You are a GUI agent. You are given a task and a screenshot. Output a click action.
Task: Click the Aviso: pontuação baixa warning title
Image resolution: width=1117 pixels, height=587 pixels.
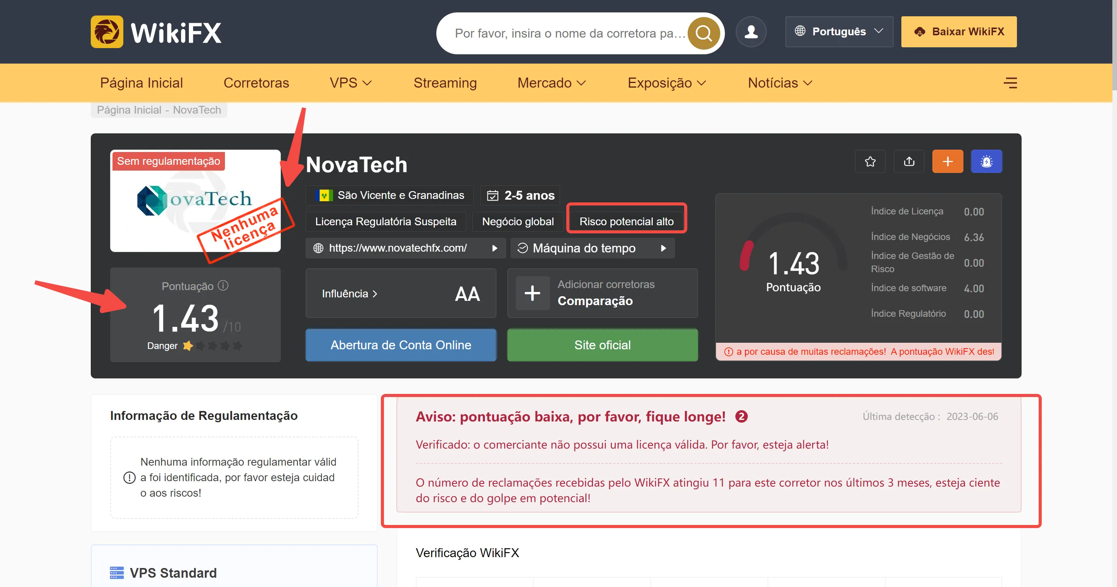click(x=570, y=417)
